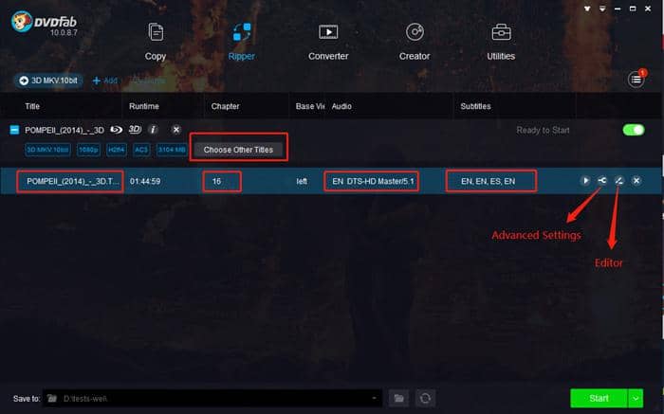Click the Save to output path field
The height and width of the screenshot is (414, 664).
tap(212, 398)
